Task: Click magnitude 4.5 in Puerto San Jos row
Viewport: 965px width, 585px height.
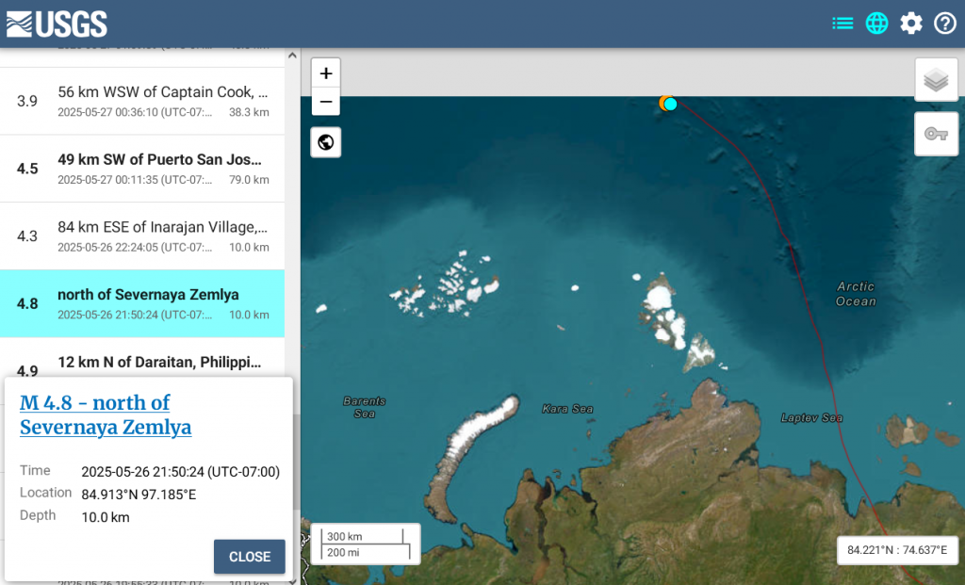Action: point(27,169)
